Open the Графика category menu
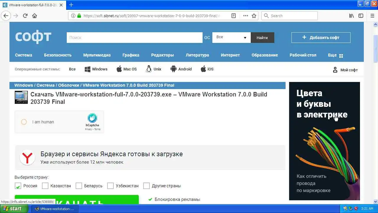The width and height of the screenshot is (378, 213). [131, 55]
